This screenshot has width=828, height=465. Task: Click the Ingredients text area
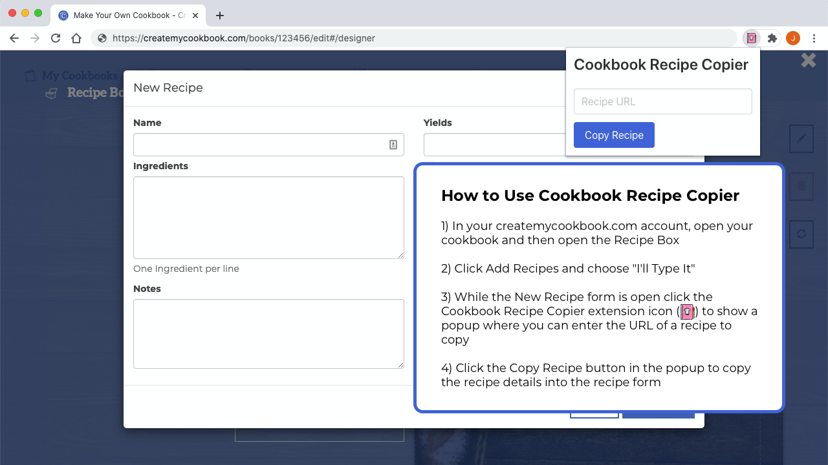click(268, 217)
